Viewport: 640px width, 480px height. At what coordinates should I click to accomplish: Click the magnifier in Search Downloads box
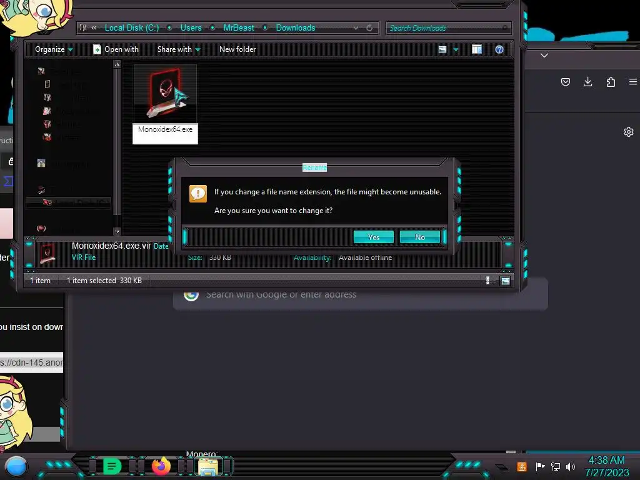505,27
